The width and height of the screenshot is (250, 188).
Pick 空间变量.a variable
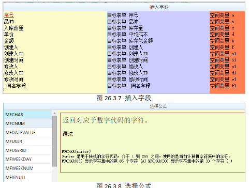(x=222, y=15)
